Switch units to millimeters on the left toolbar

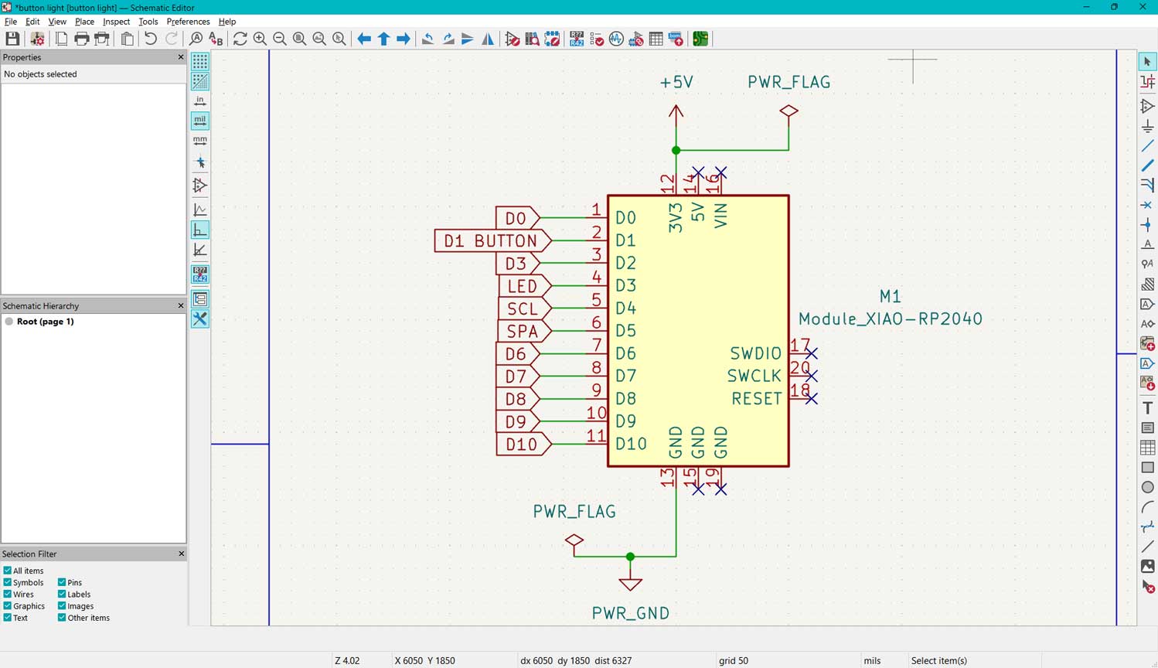tap(199, 141)
